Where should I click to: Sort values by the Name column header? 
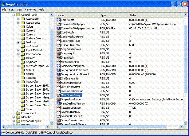(77, 15)
